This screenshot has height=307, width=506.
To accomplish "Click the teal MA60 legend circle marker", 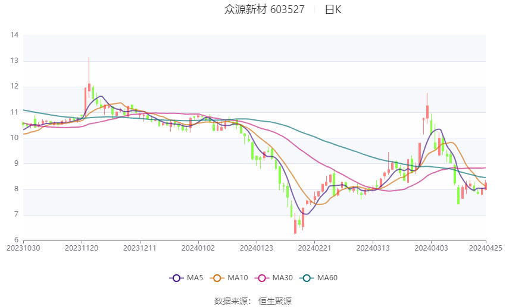I will point(306,277).
